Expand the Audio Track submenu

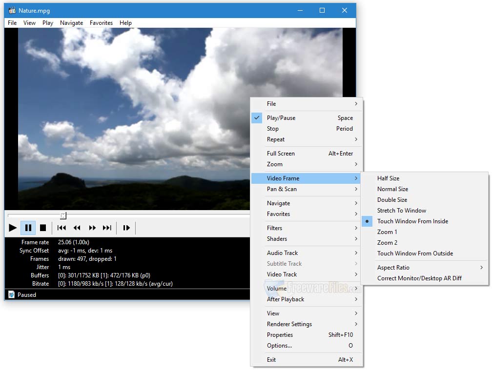[282, 253]
